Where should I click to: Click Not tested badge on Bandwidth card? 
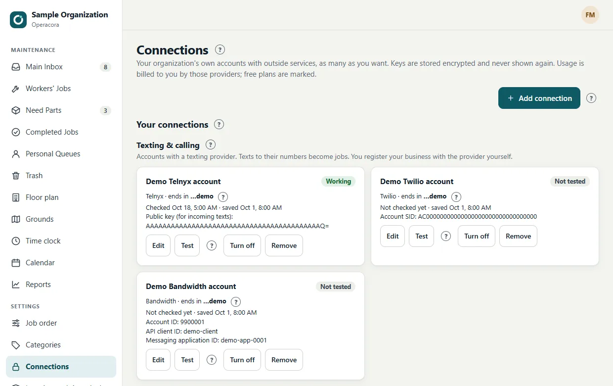(x=335, y=287)
